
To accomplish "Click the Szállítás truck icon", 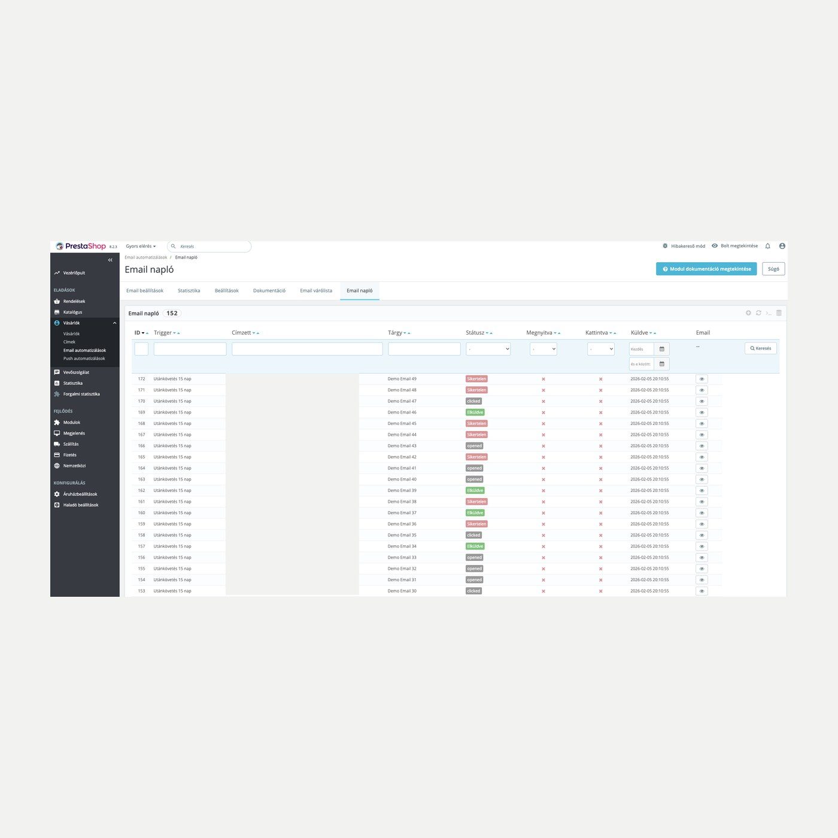I will point(57,444).
